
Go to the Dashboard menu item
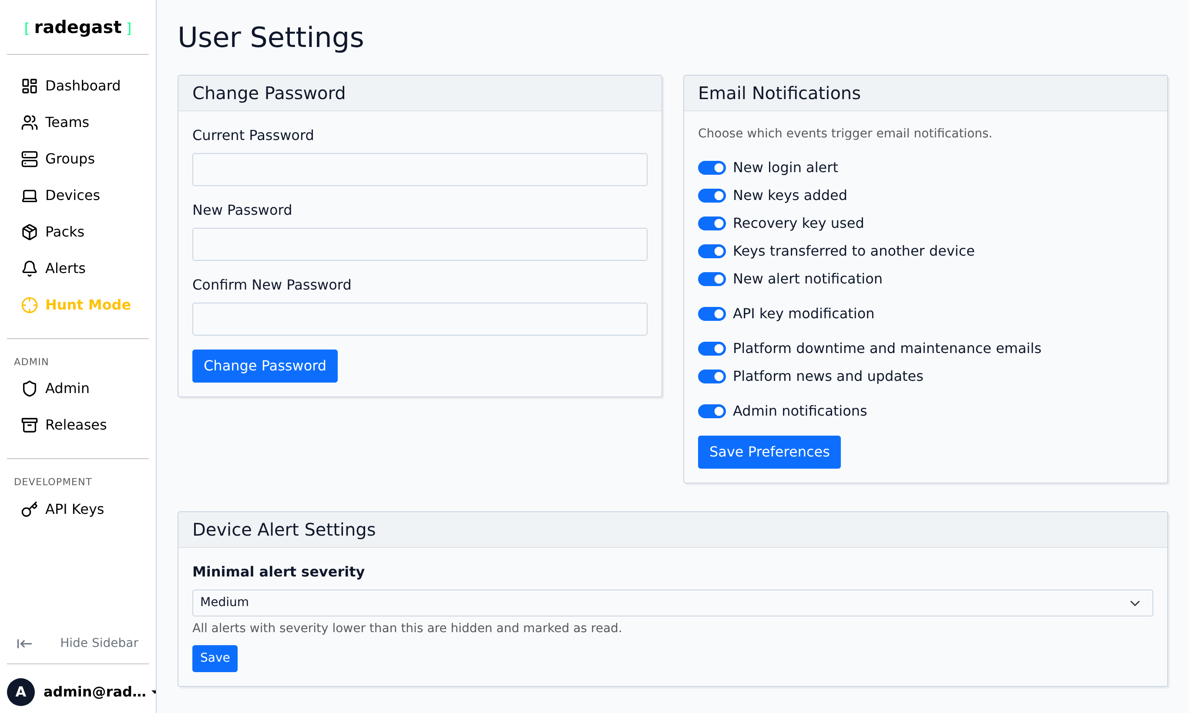pyautogui.click(x=78, y=86)
